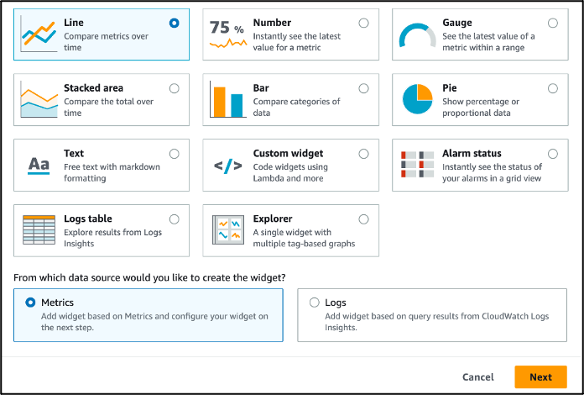Click the Explorer multi-graph icon
Image resolution: width=584 pixels, height=395 pixels.
point(227,231)
